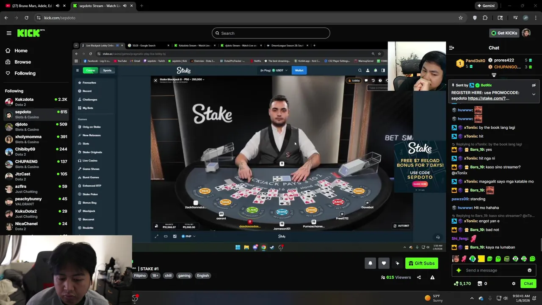
Task: Open the weather widget showing 53°F Sunny
Action: pos(433,298)
